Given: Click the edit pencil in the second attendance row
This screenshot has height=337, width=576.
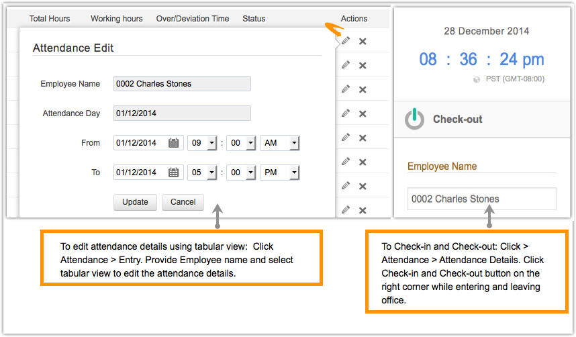Looking at the screenshot, I should click(346, 65).
